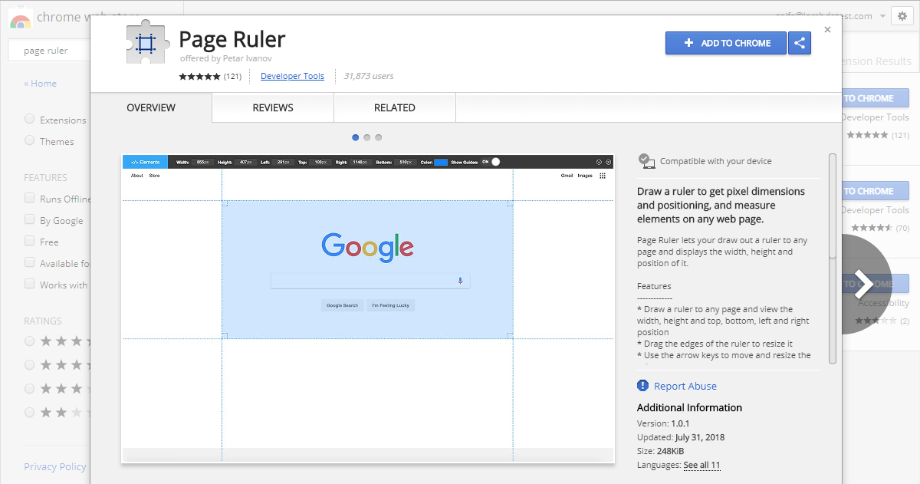Click the Page Ruler title heading
Viewport: 920px width, 484px height.
(x=232, y=38)
